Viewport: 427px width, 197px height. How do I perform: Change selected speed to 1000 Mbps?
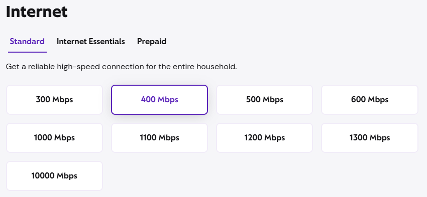(54, 138)
